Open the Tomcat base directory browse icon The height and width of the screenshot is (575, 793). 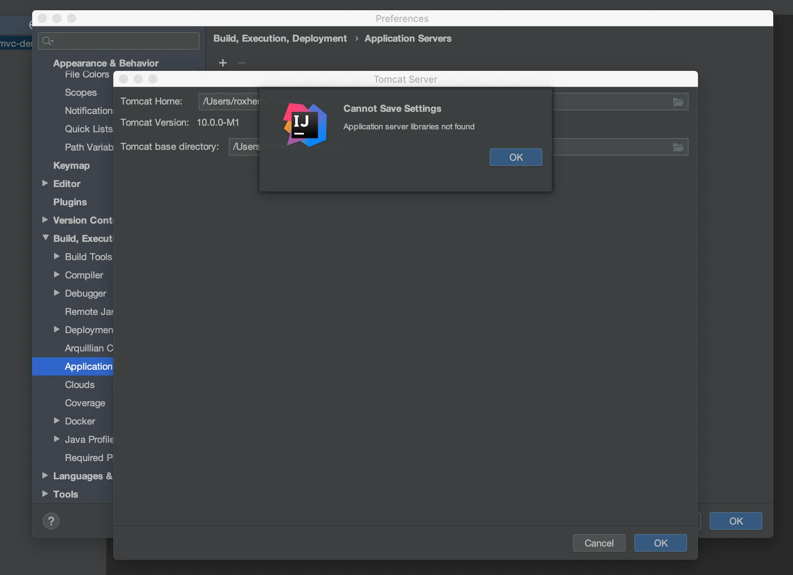678,147
